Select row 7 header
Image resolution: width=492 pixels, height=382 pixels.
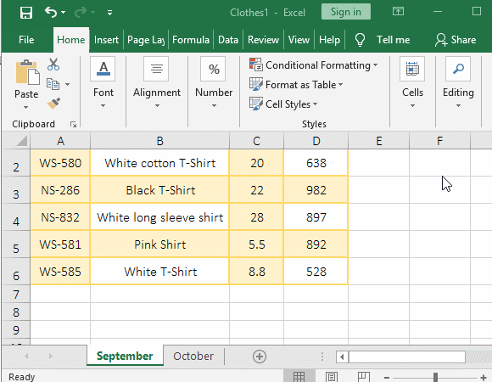tap(16, 294)
